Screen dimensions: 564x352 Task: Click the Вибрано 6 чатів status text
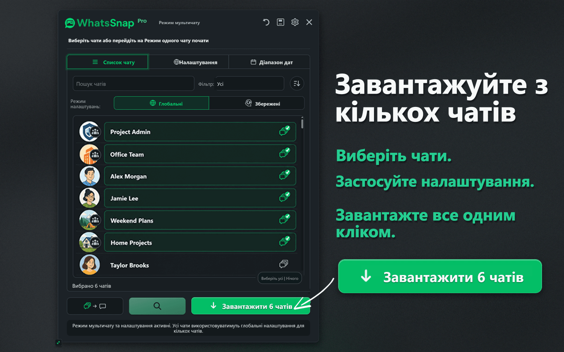coord(92,286)
